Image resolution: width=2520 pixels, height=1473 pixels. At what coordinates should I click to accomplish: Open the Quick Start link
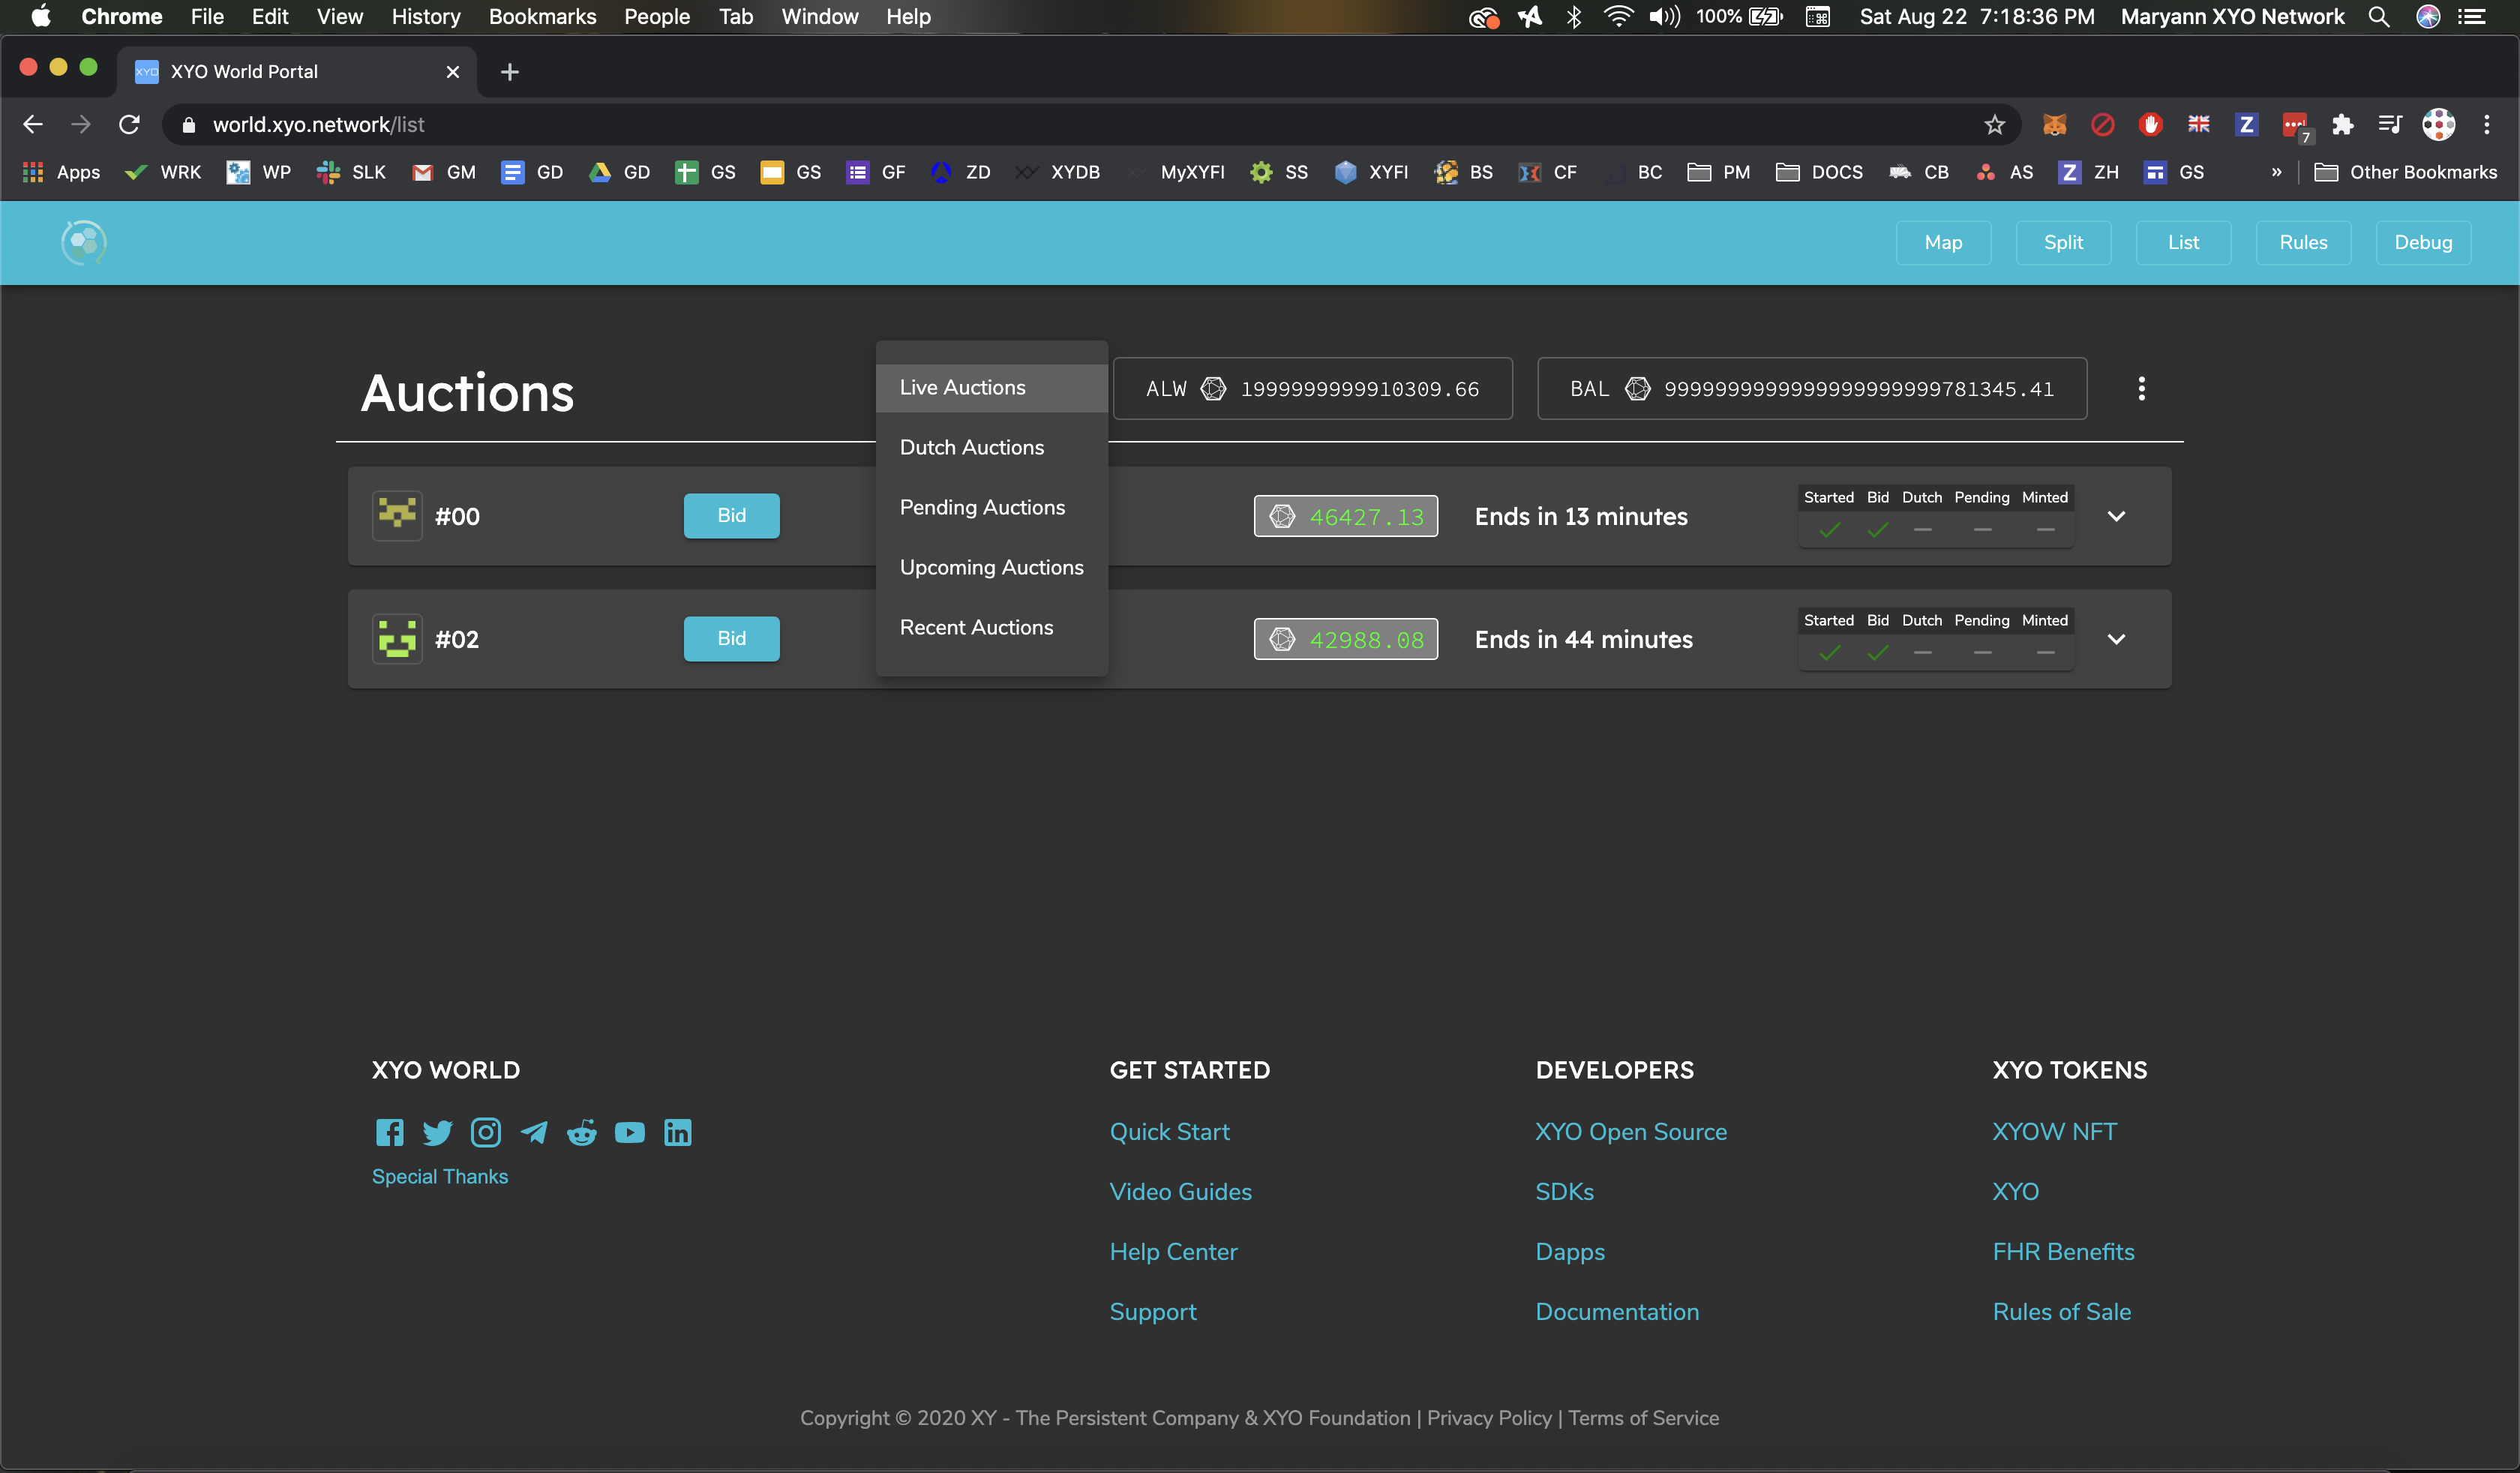click(x=1169, y=1131)
